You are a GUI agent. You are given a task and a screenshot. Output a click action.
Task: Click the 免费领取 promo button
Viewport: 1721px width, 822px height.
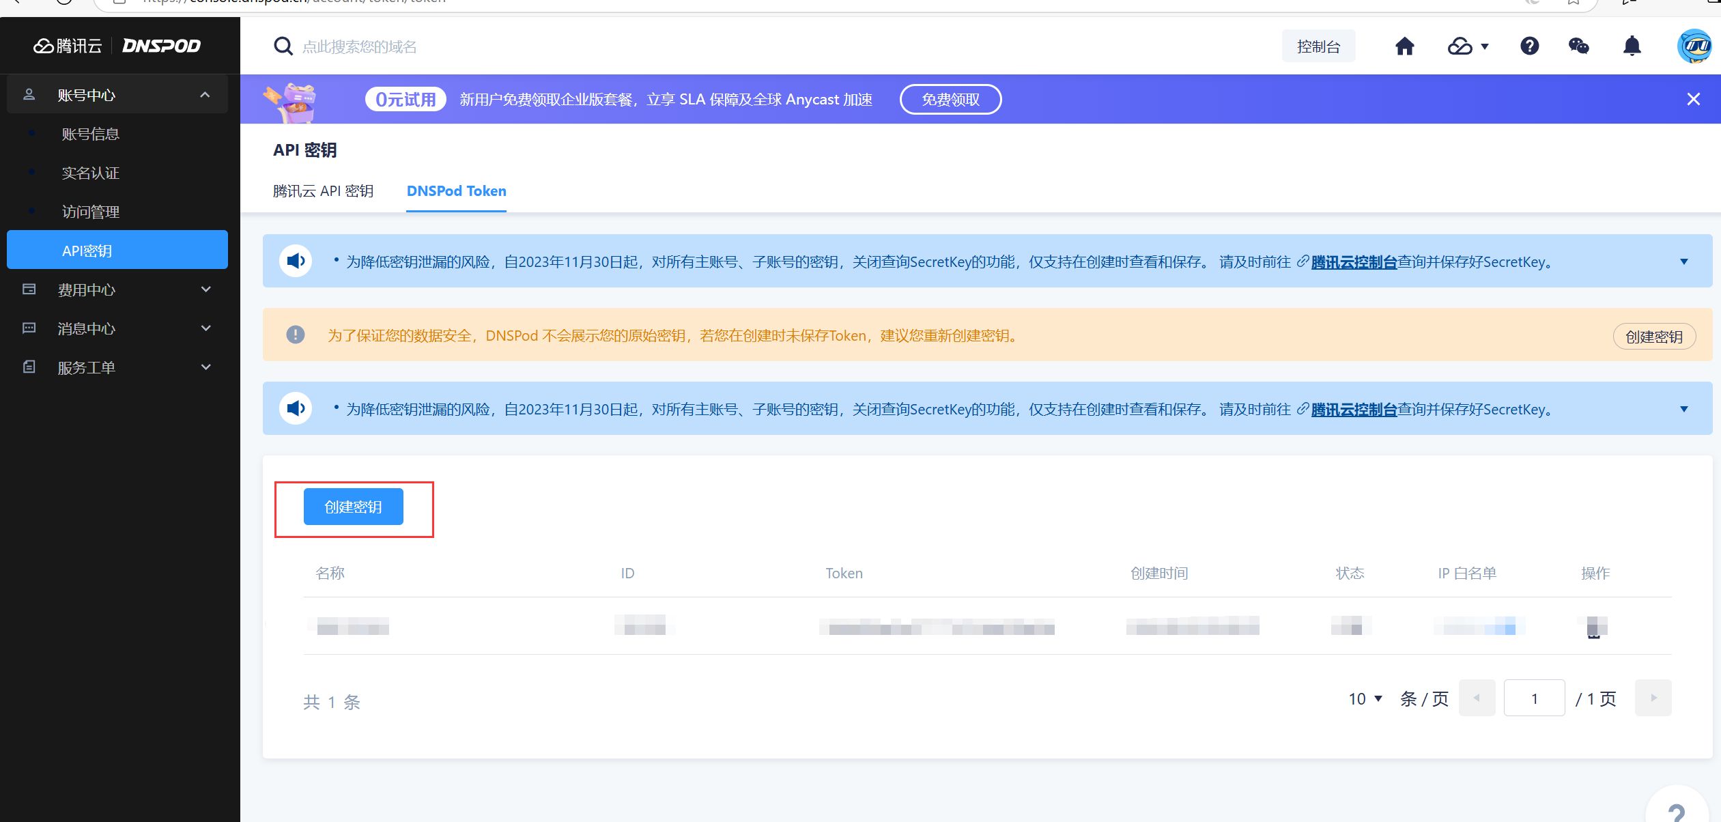(x=951, y=99)
